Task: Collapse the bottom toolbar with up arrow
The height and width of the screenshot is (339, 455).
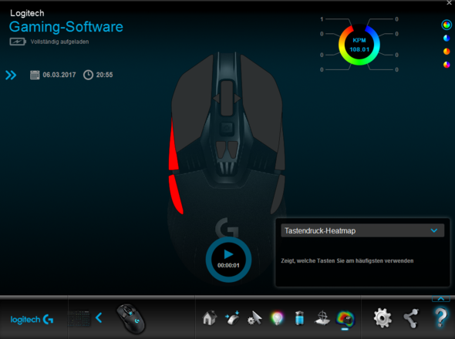Action: [441, 299]
